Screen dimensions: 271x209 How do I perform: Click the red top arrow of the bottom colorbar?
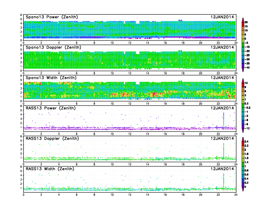point(243,139)
